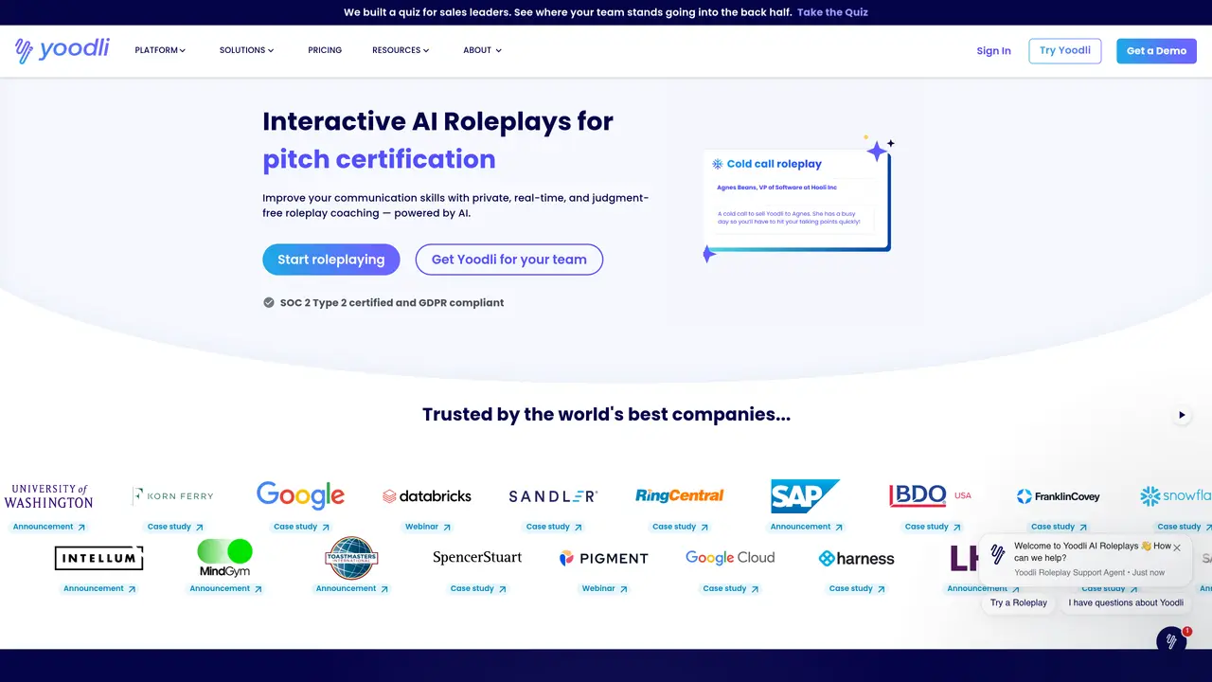Open databricks Webinar link
This screenshot has height=682, width=1212.
click(x=428, y=527)
